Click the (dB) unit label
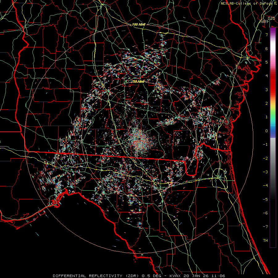278x278 pixels. click(x=263, y=22)
